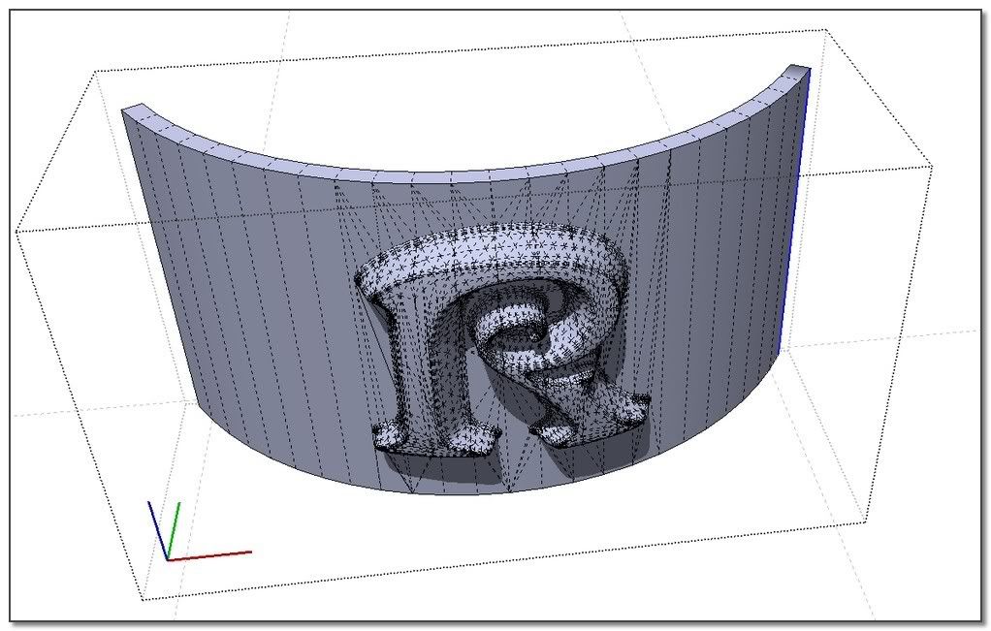
Task: Click the bounding box top-right corner
Action: [x=825, y=30]
